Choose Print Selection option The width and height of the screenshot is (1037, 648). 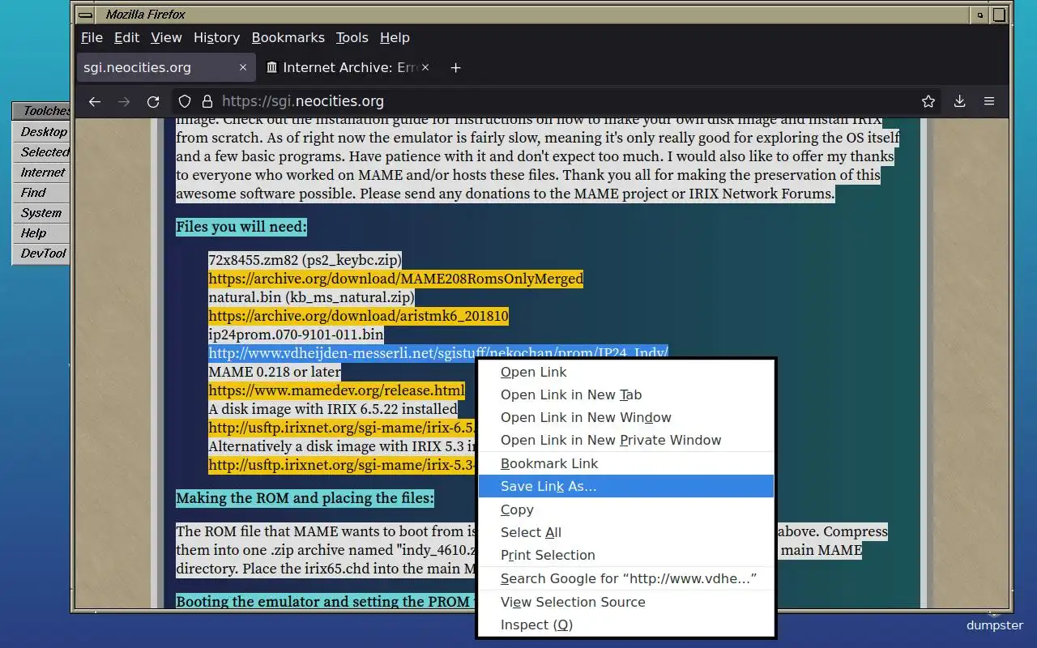click(x=625, y=556)
